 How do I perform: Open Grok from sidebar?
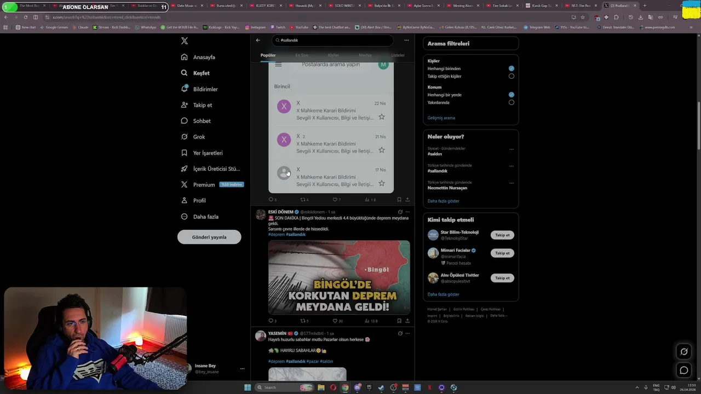click(193, 137)
